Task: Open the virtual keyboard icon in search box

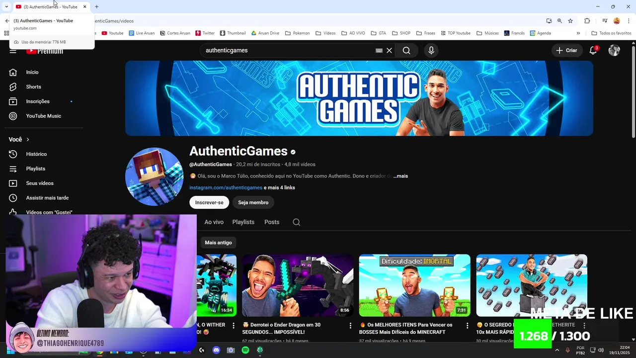Action: (379, 50)
